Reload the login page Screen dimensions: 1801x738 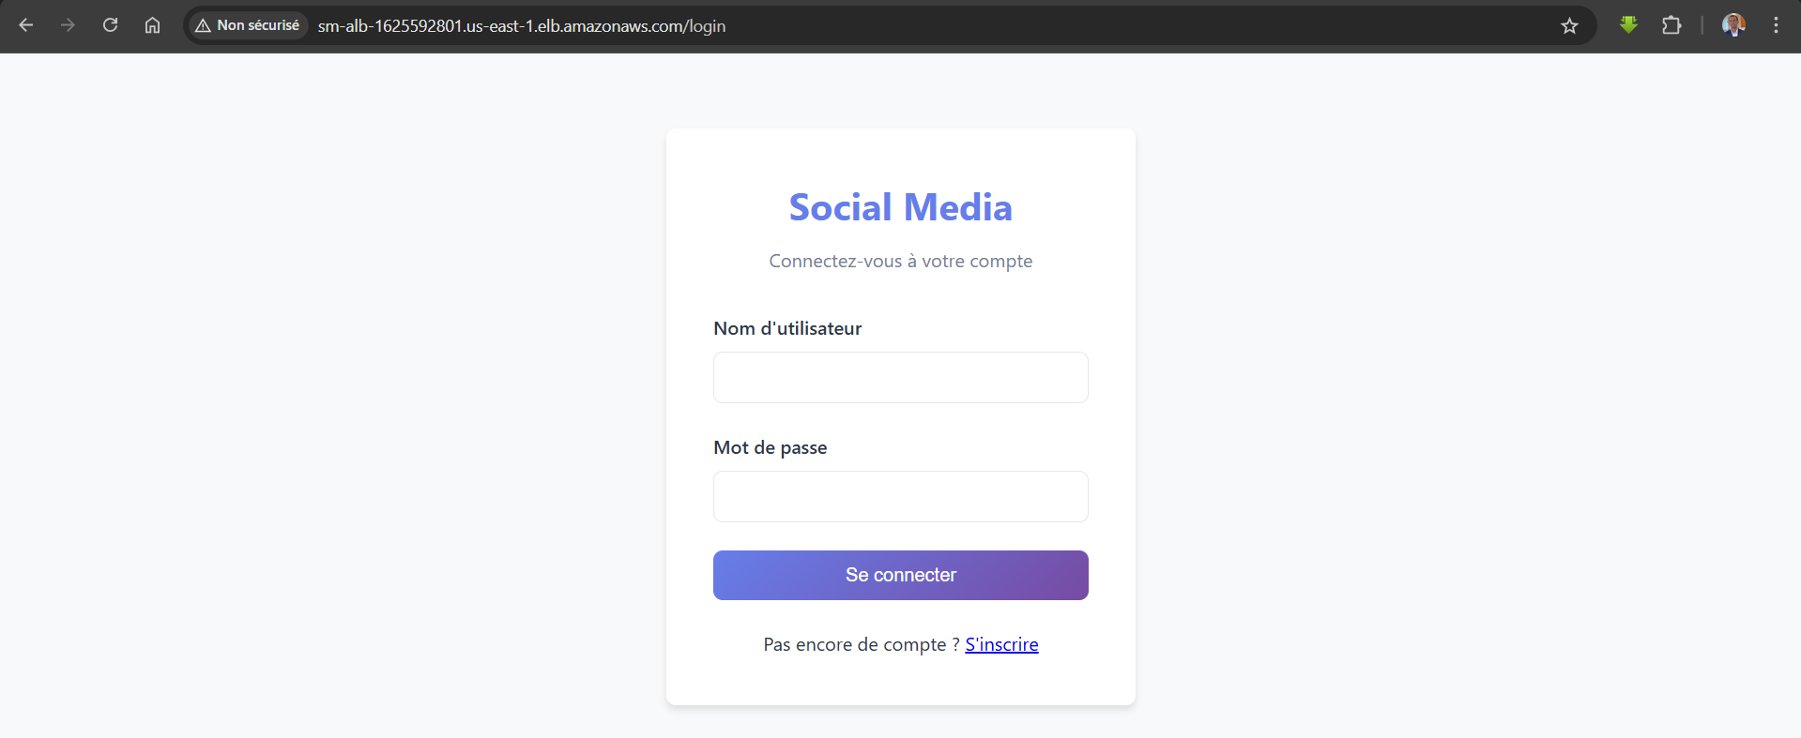pyautogui.click(x=110, y=25)
